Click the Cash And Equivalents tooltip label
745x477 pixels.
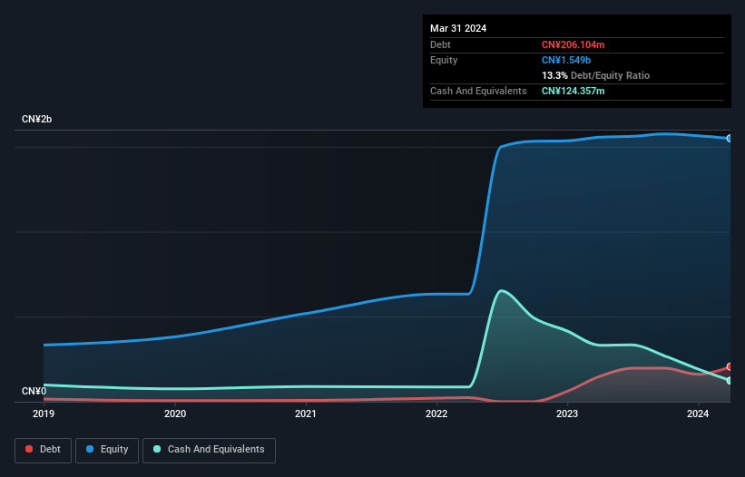[x=478, y=91]
